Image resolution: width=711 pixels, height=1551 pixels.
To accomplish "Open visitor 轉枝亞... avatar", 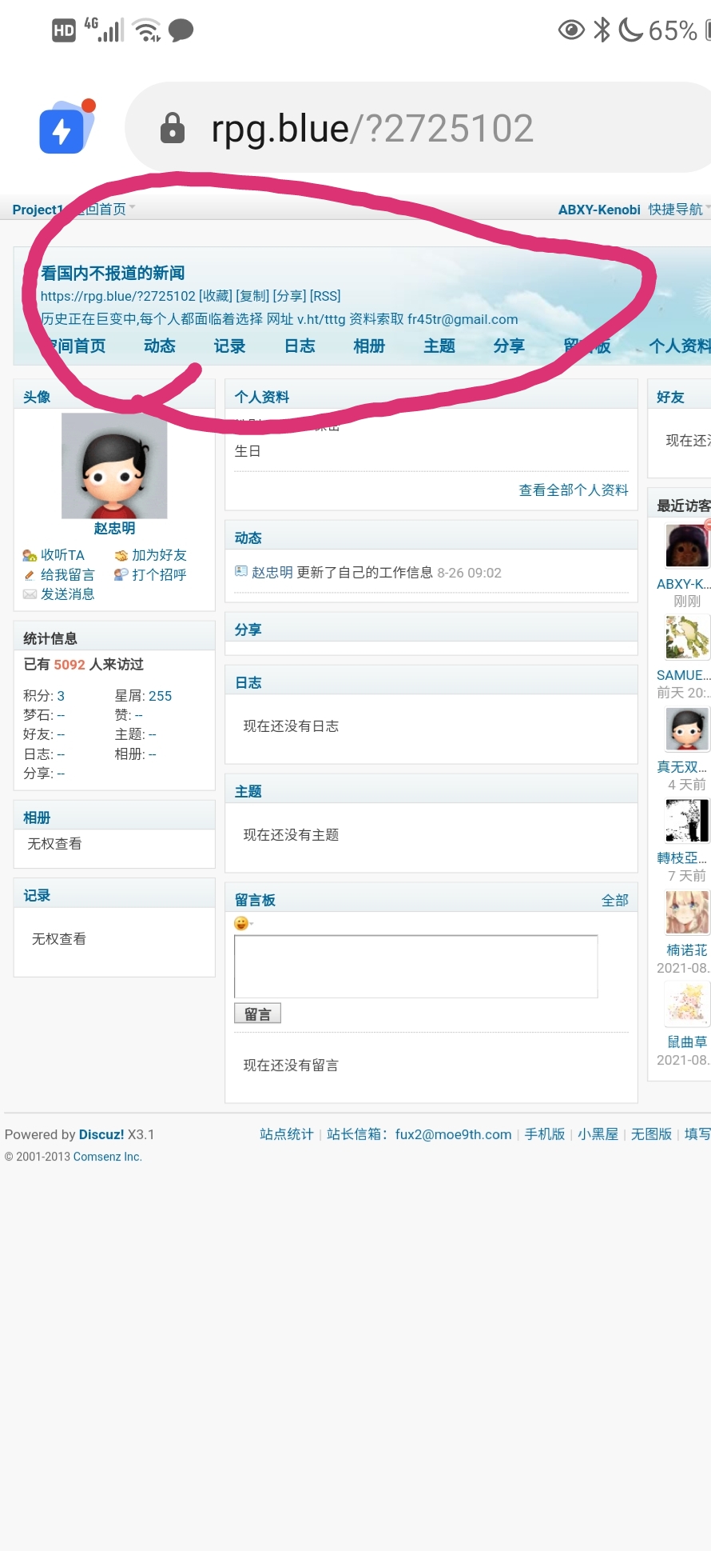I will coord(687,820).
